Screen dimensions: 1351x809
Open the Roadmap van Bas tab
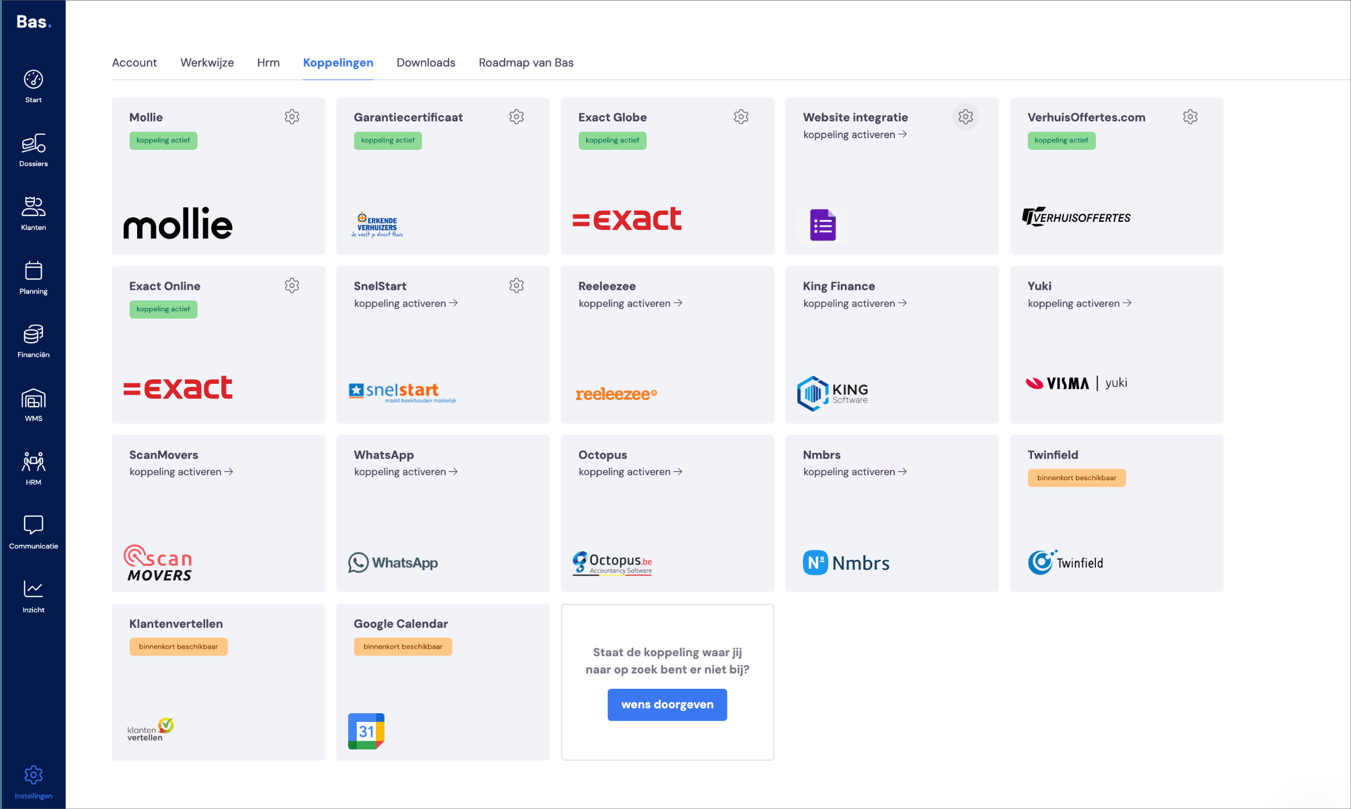pyautogui.click(x=526, y=63)
